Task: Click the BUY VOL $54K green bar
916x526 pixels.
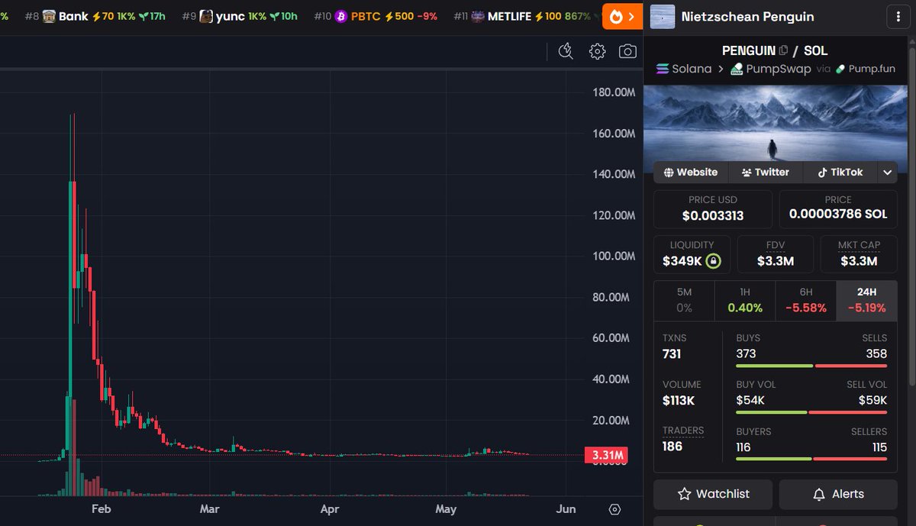Action: coord(771,412)
